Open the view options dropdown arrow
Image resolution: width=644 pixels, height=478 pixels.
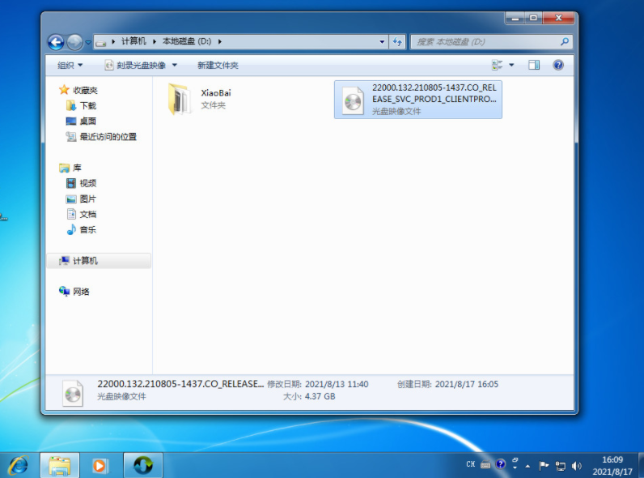512,65
